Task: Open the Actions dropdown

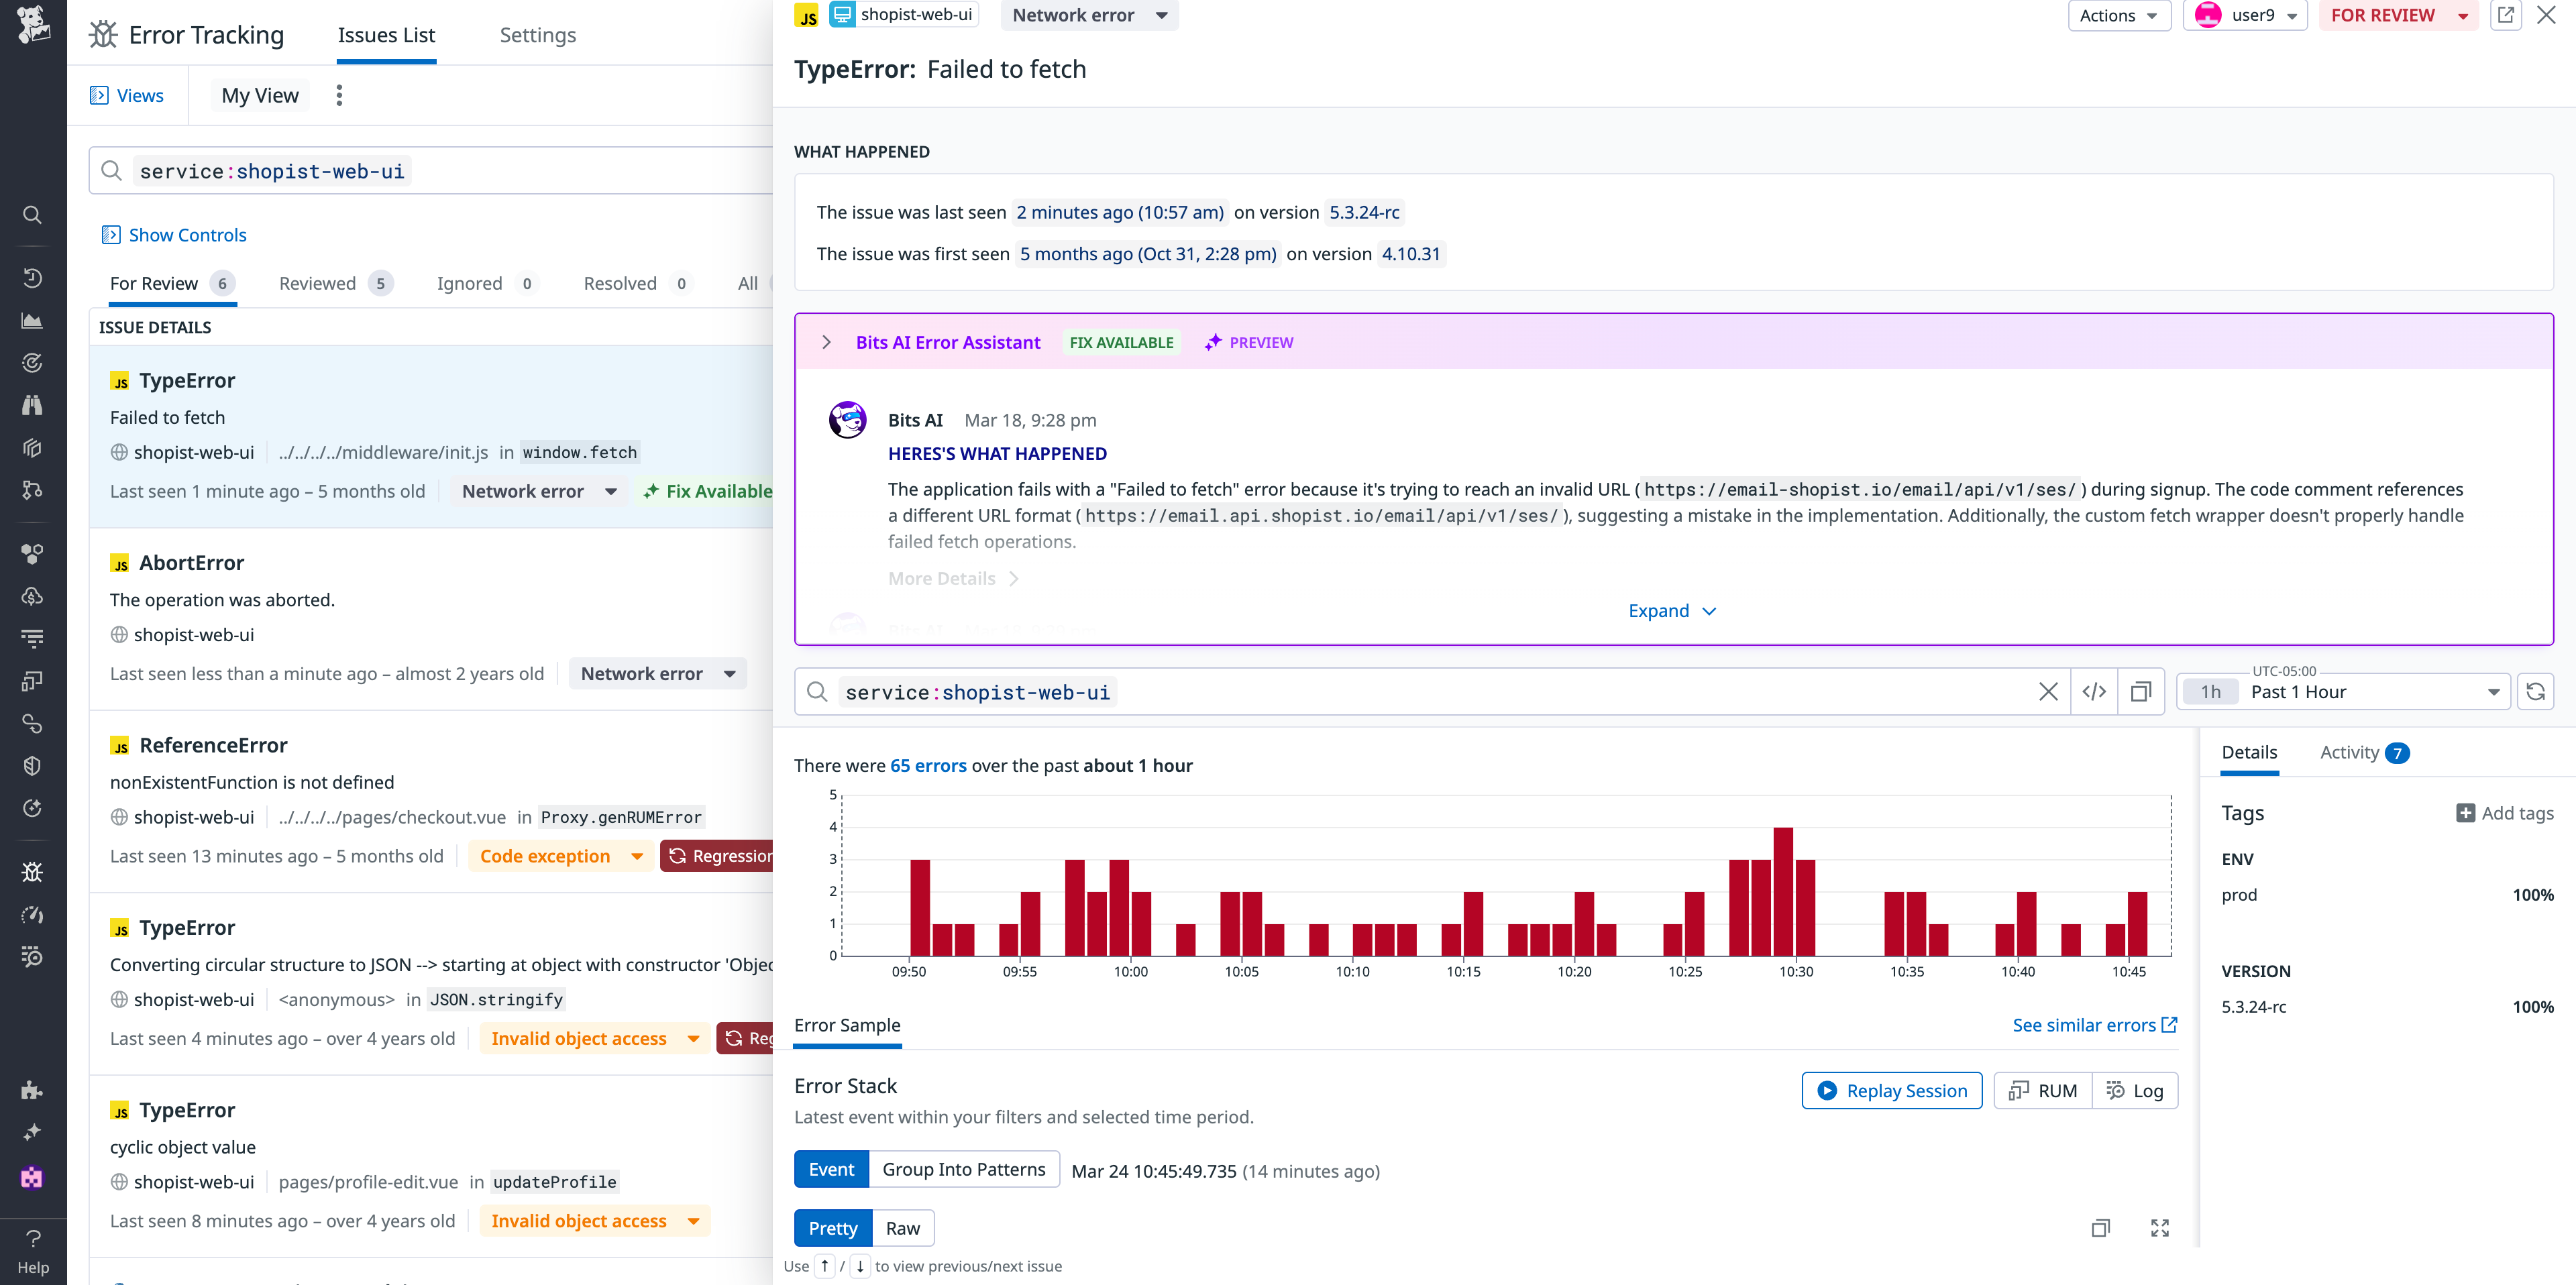Action: (2119, 15)
